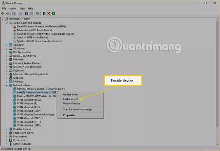Expand the Human Interface Devices category
The width and height of the screenshot is (220, 151).
tap(6, 63)
